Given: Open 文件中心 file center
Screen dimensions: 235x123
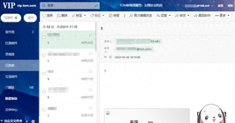Looking at the screenshot, I should click(x=11, y=110).
